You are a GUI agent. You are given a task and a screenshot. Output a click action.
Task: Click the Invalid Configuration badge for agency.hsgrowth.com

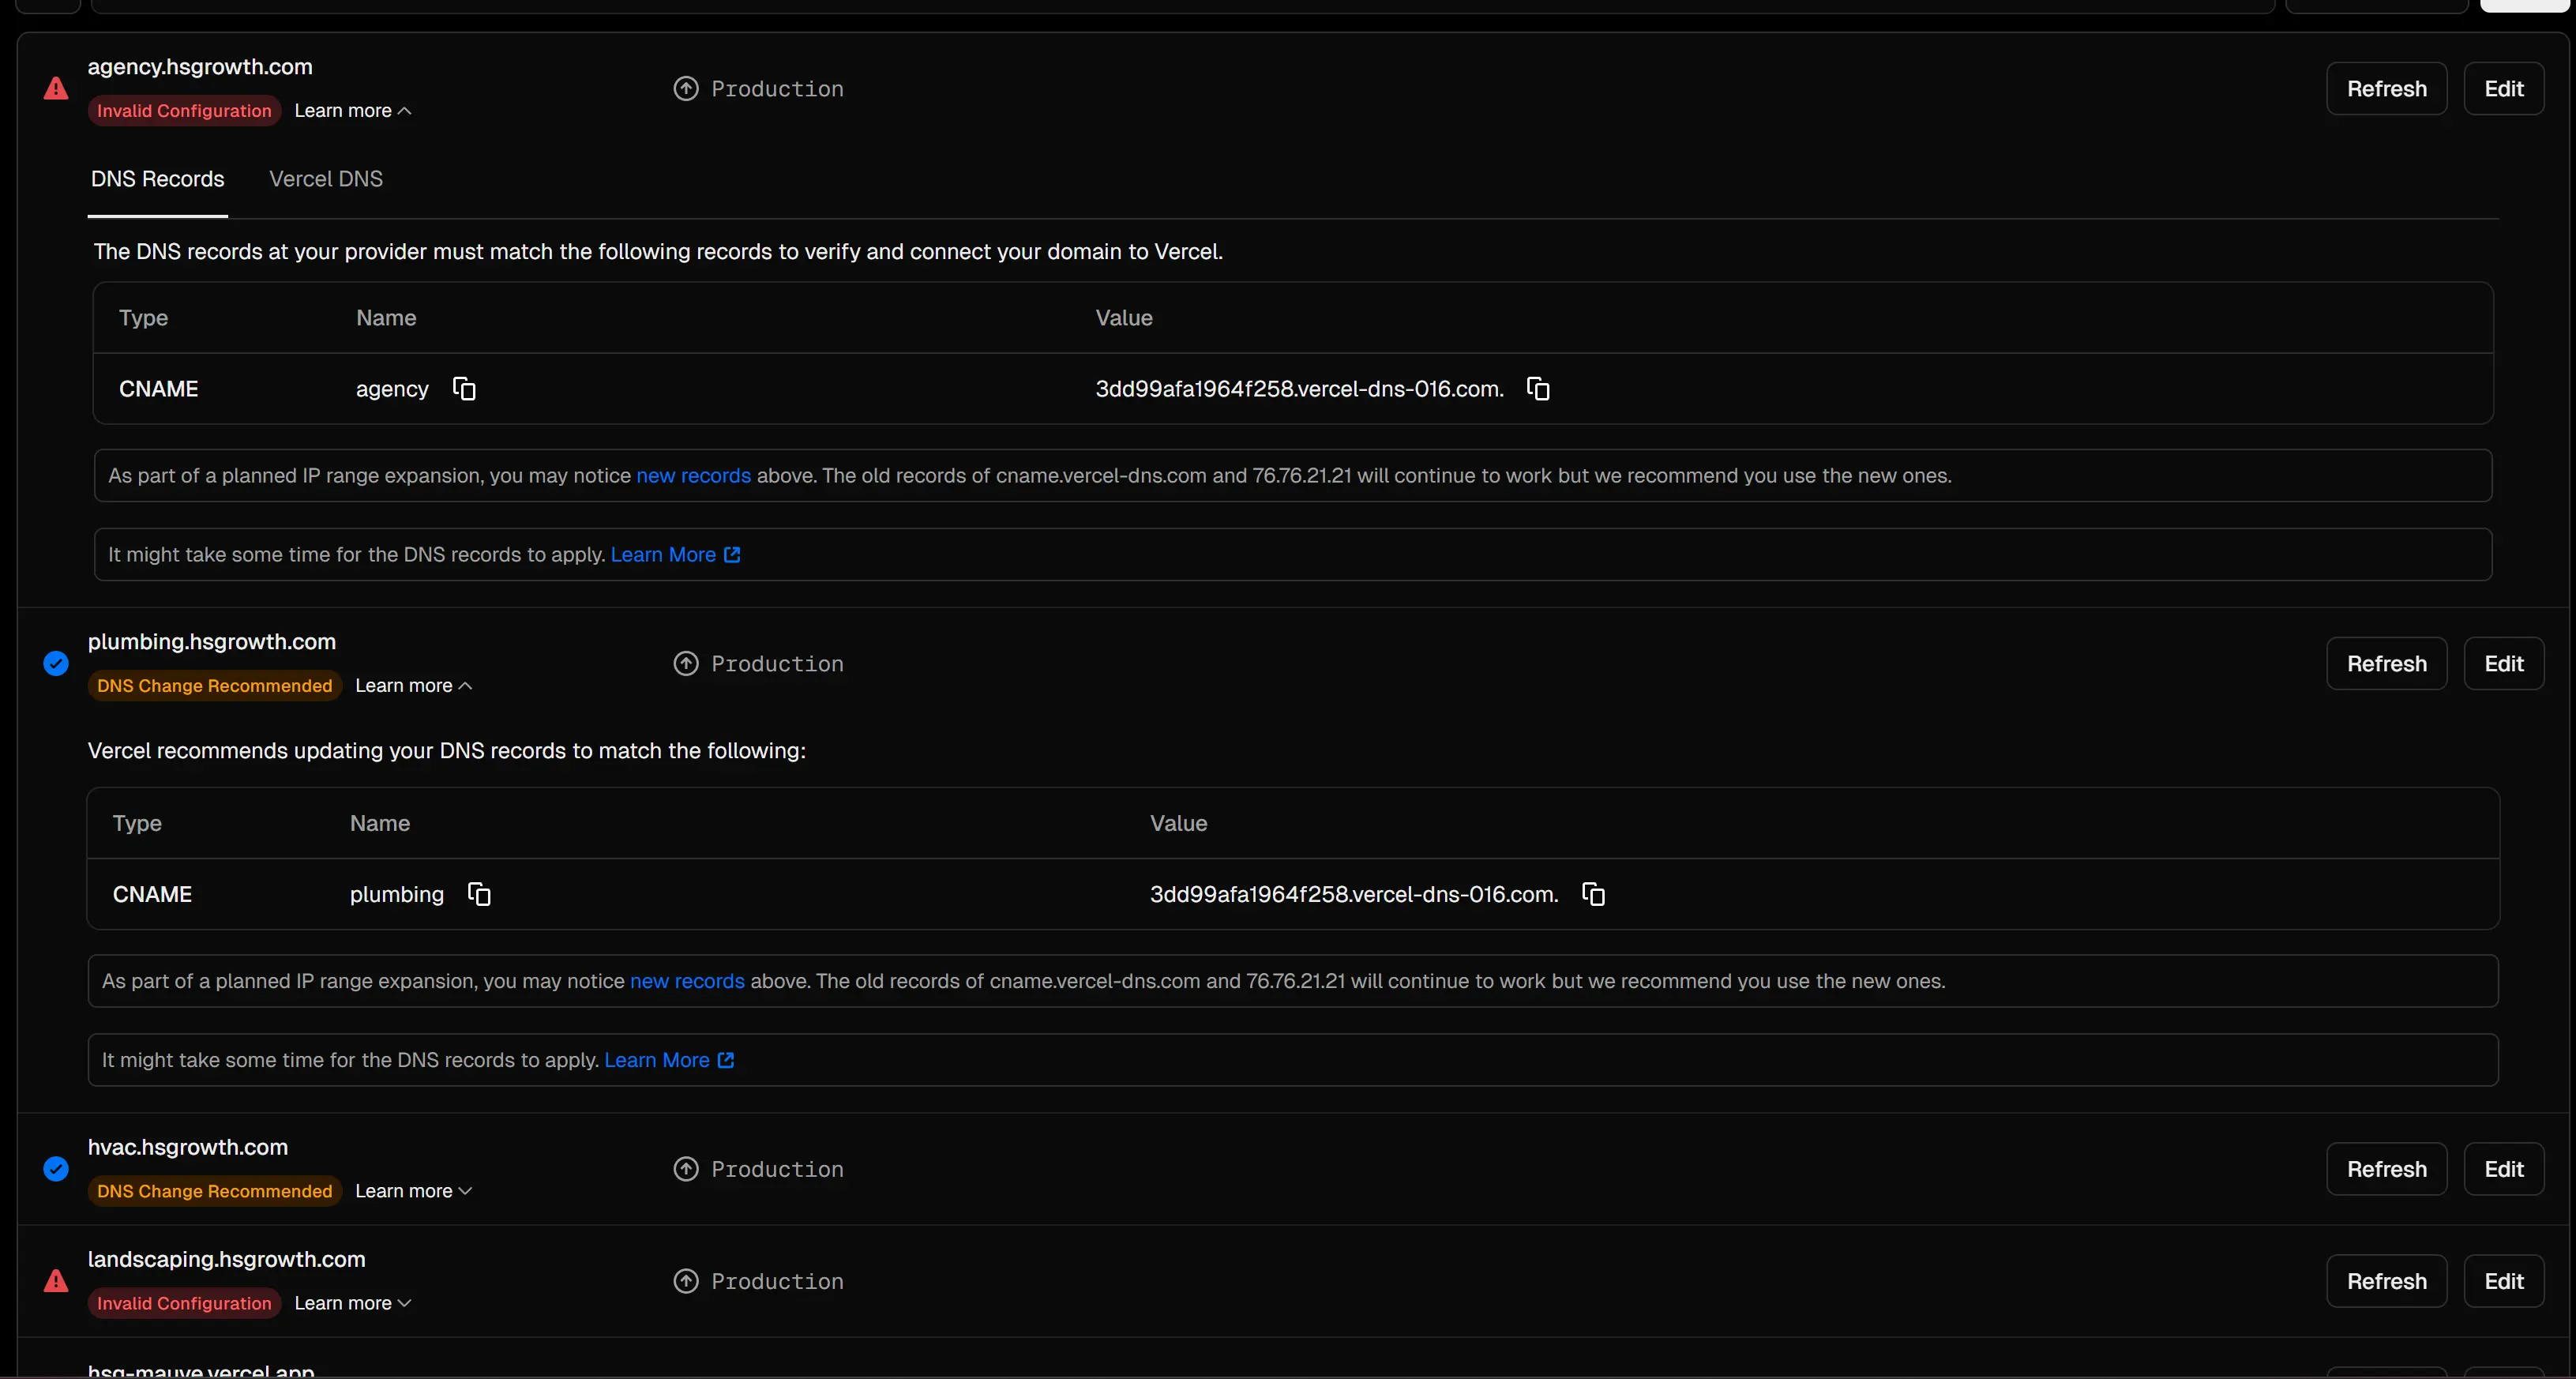[184, 111]
